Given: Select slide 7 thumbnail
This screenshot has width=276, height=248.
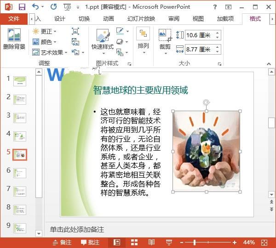Looking at the screenshot, I should click(20, 192).
